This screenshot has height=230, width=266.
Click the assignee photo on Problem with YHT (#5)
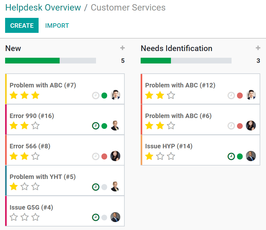115,187
